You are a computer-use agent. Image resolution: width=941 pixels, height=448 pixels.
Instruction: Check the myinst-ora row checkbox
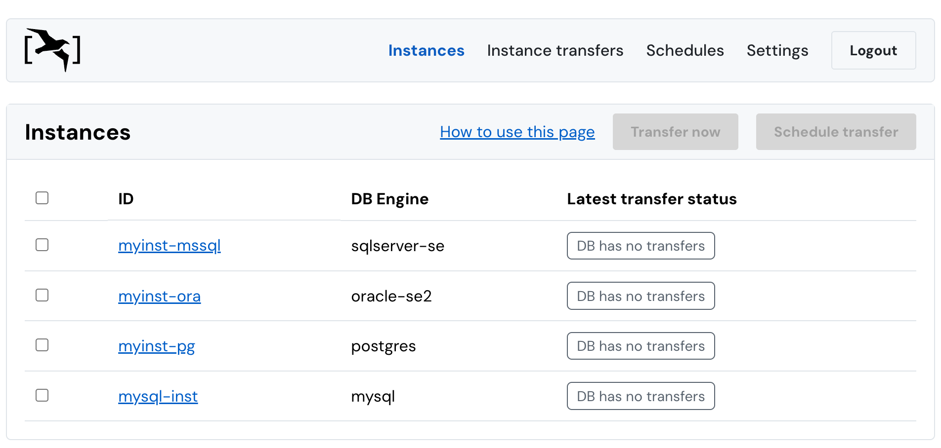(42, 295)
